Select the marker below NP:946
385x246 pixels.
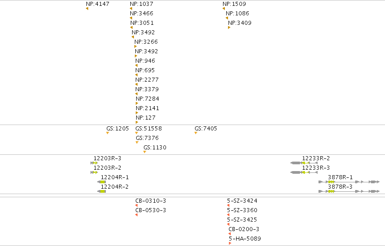136,65
